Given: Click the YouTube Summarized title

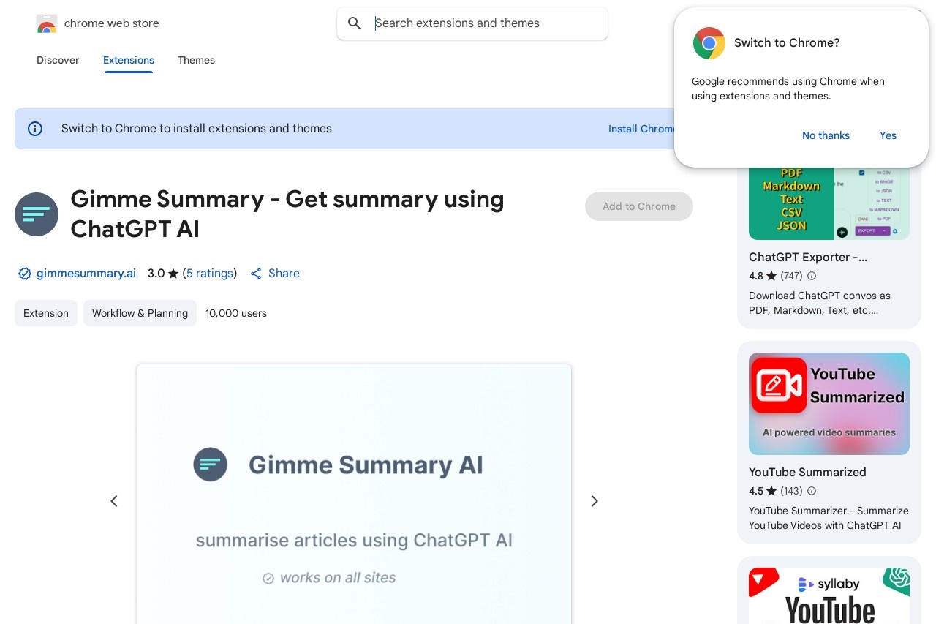Looking at the screenshot, I should coord(807,473).
